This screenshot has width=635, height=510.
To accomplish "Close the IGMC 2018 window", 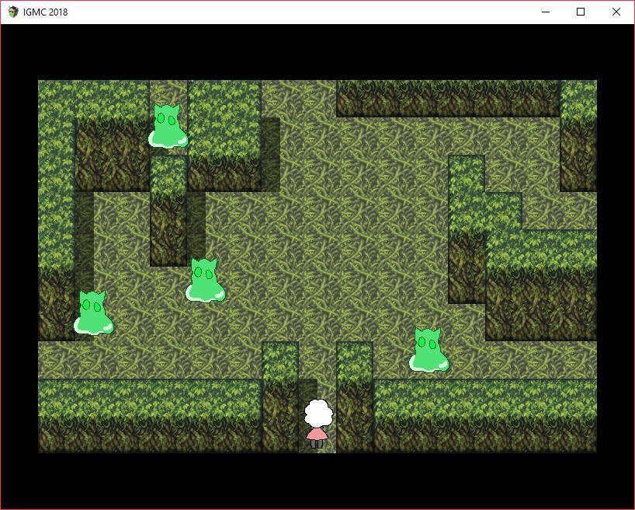I will click(616, 12).
